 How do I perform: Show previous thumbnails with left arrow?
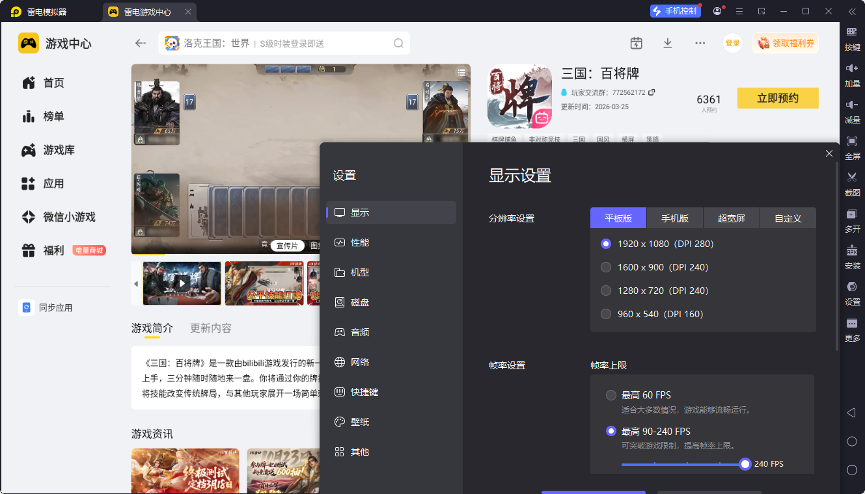click(136, 284)
